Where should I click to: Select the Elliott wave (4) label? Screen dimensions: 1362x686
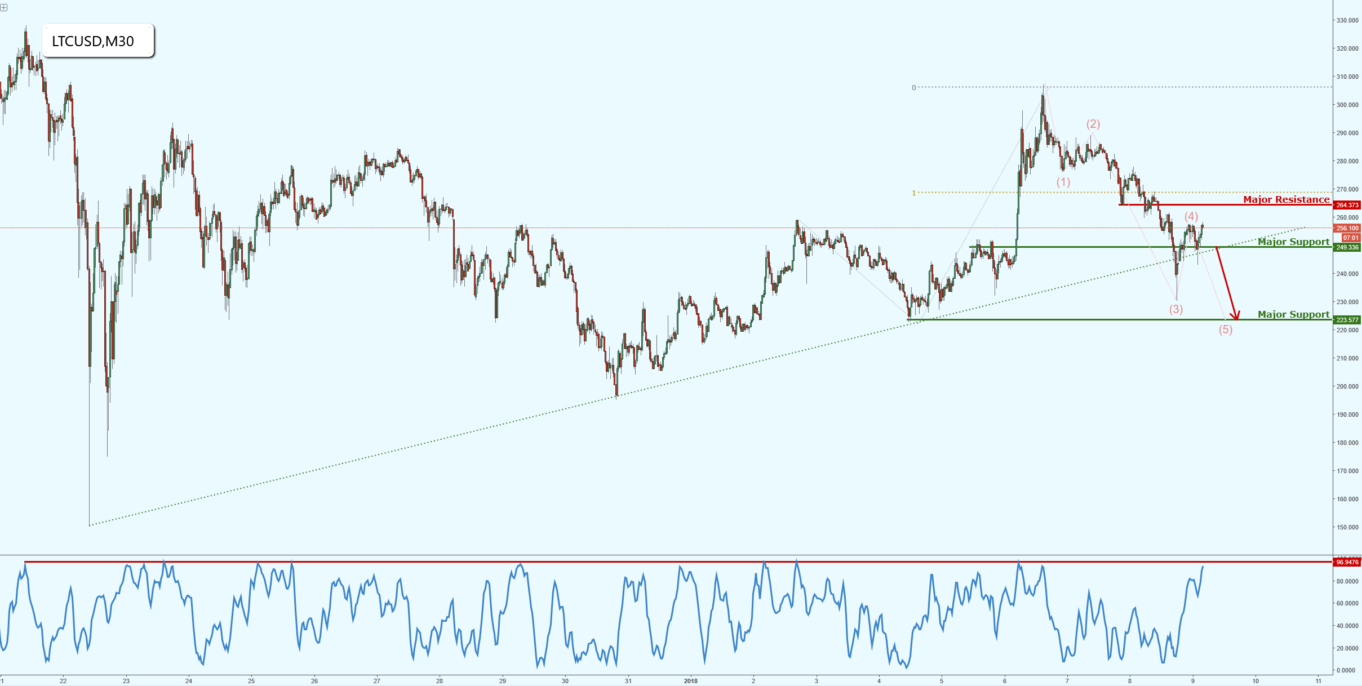[x=1191, y=216]
